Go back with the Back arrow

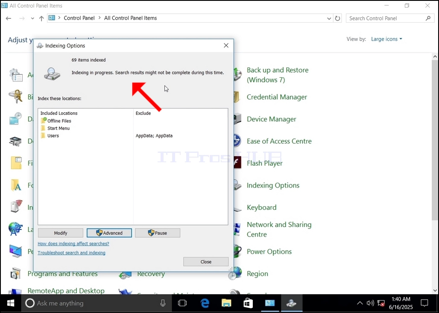point(9,18)
